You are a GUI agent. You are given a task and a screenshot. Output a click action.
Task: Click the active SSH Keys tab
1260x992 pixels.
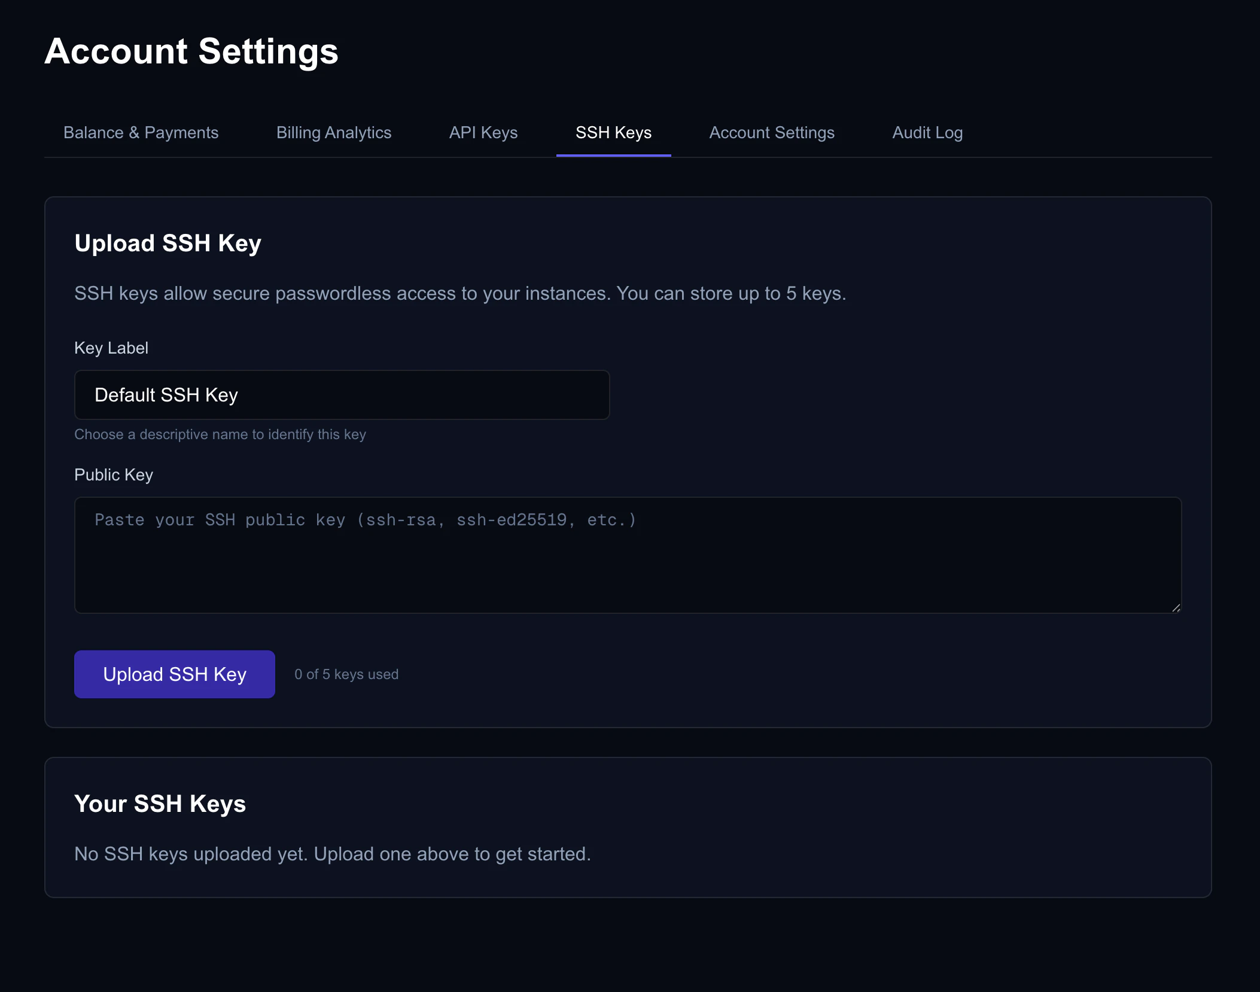(x=613, y=132)
